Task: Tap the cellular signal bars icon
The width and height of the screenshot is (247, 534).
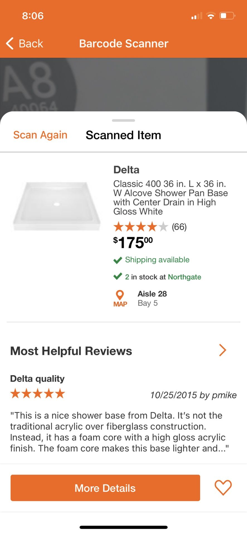Action: [197, 16]
